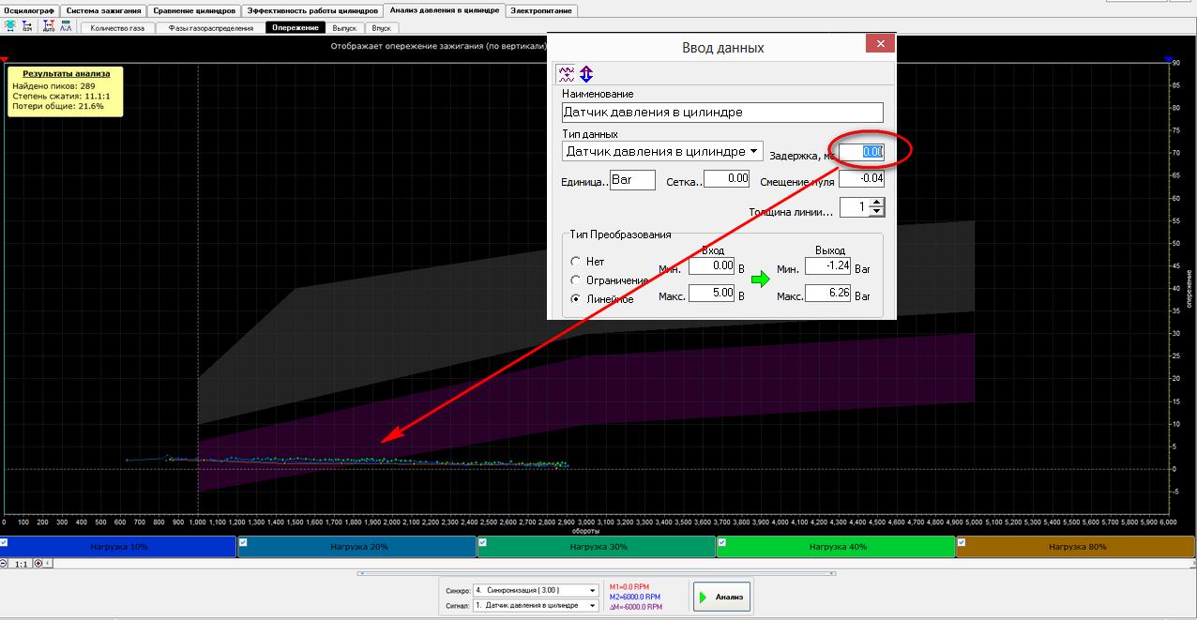Click the first analysis toolbar icon

(x=10, y=27)
